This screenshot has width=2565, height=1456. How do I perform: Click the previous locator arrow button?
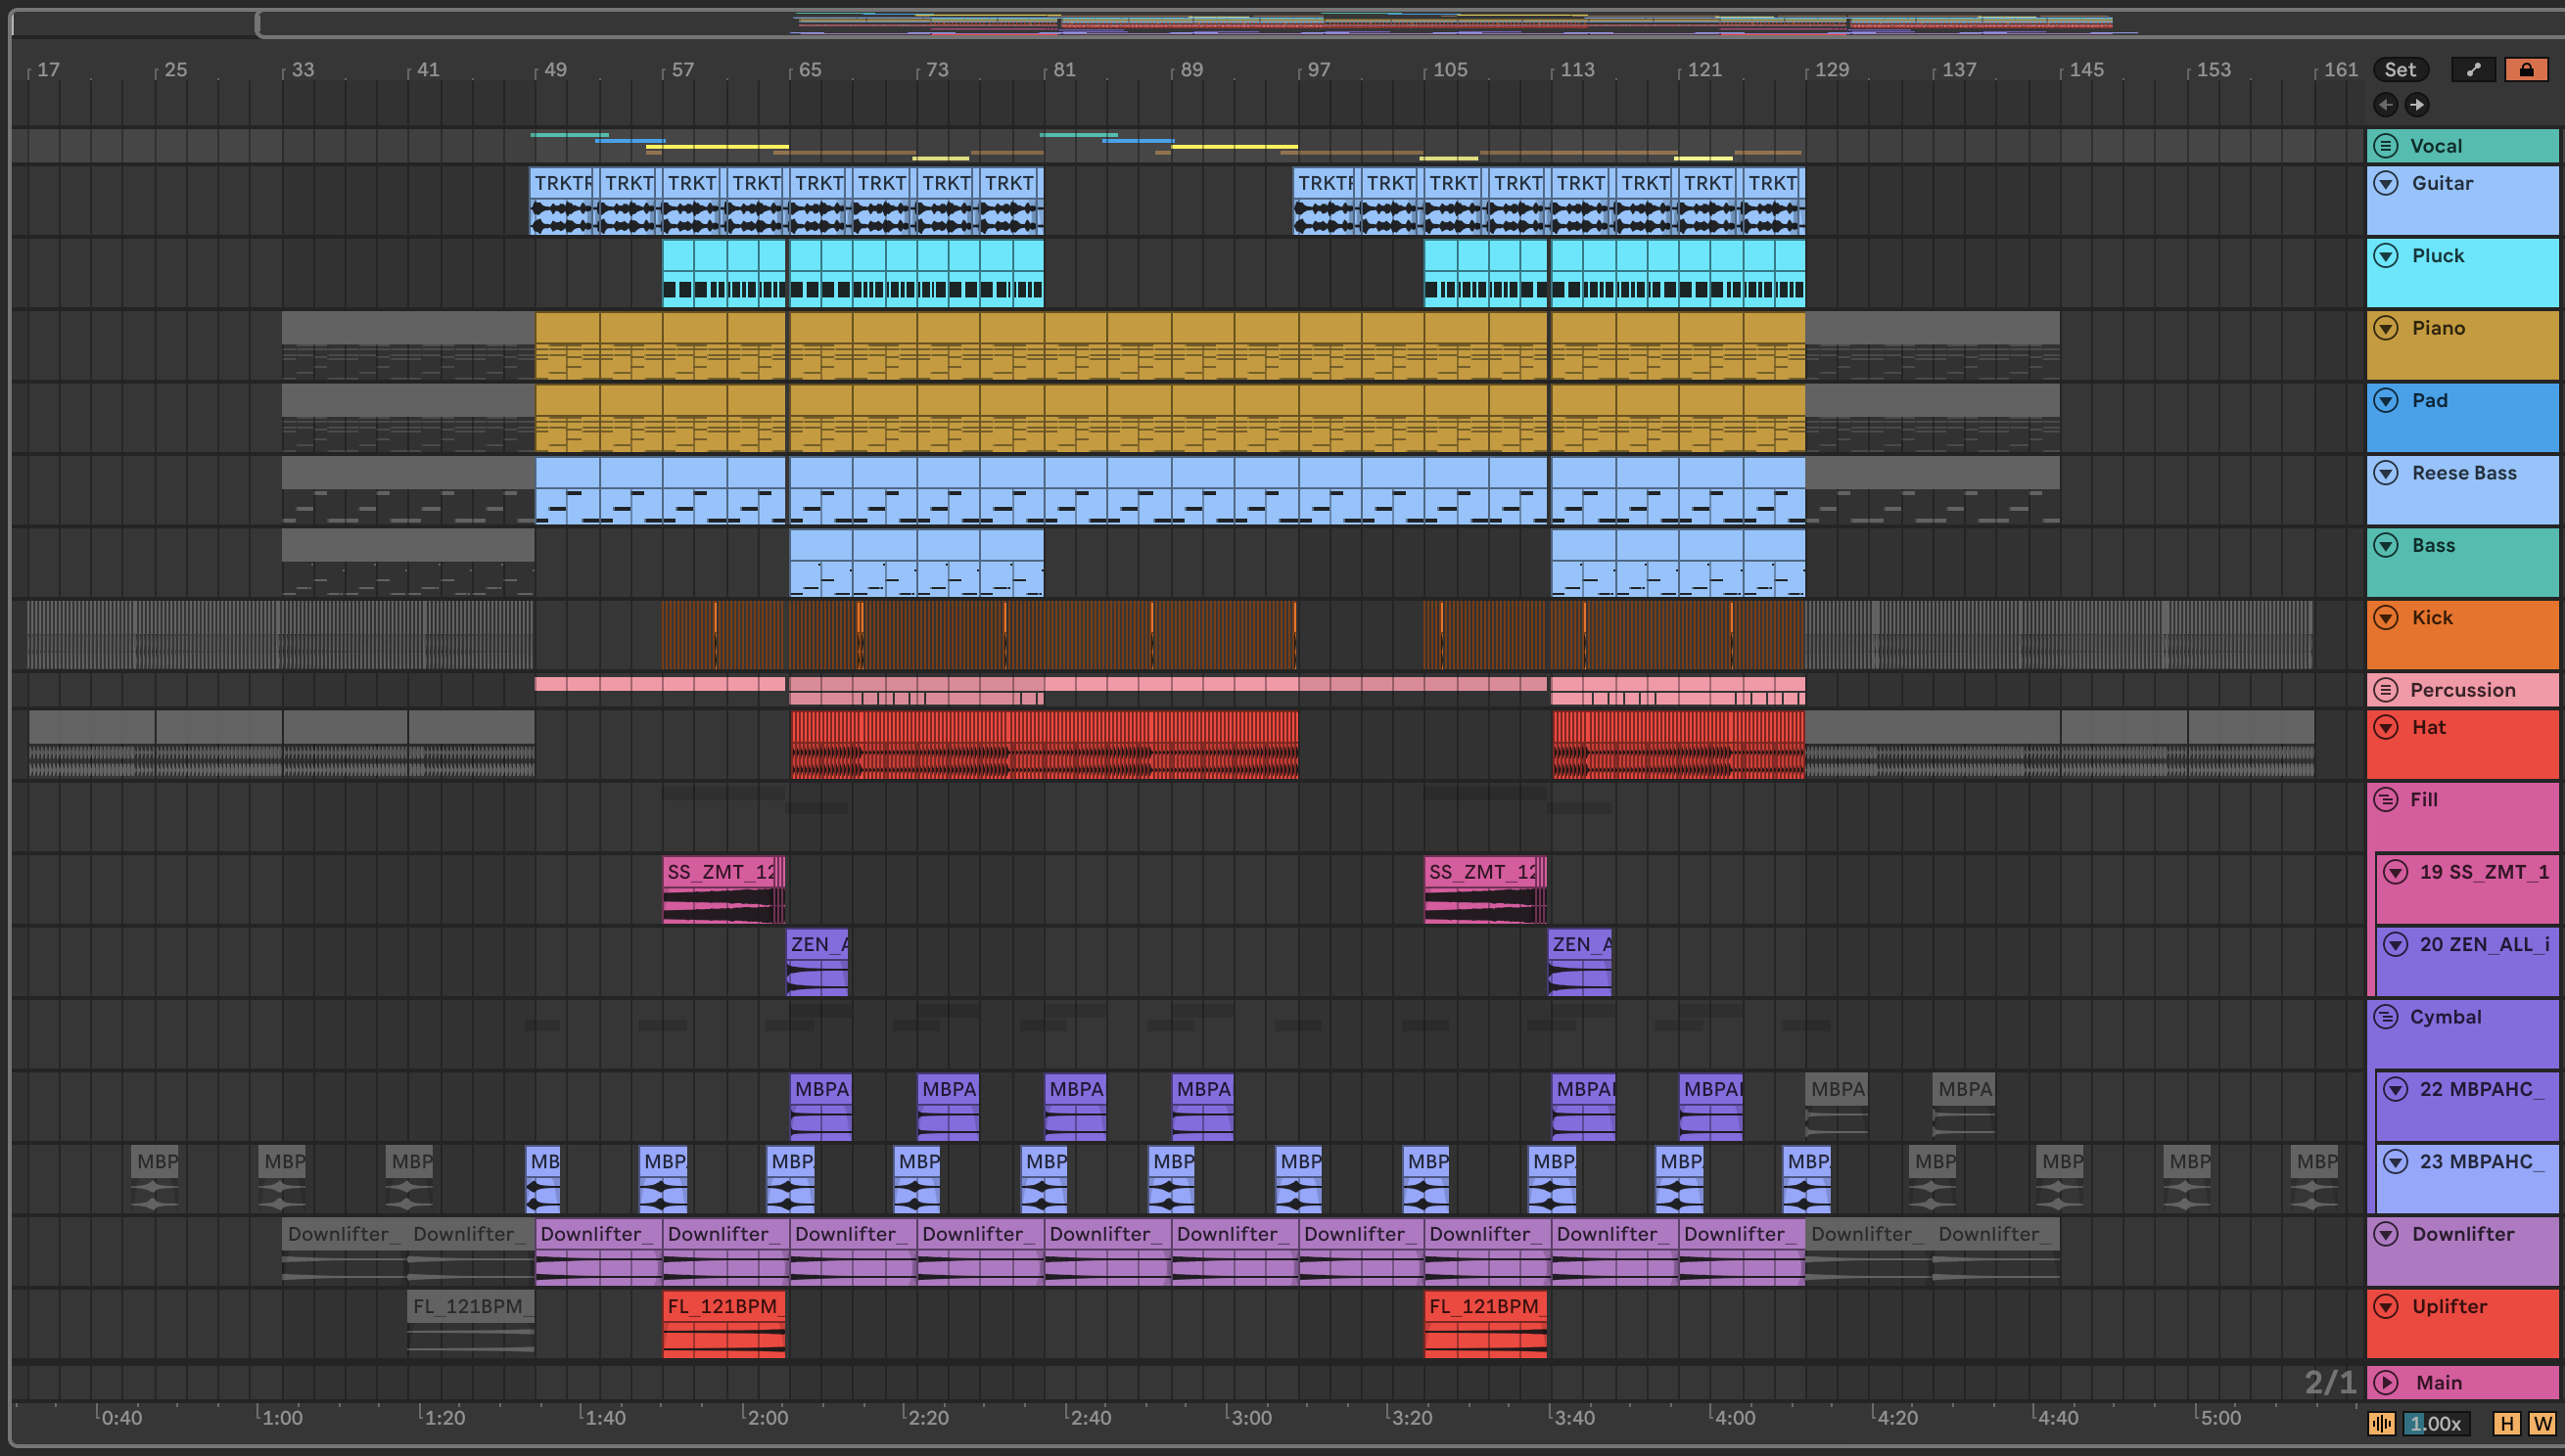2385,104
